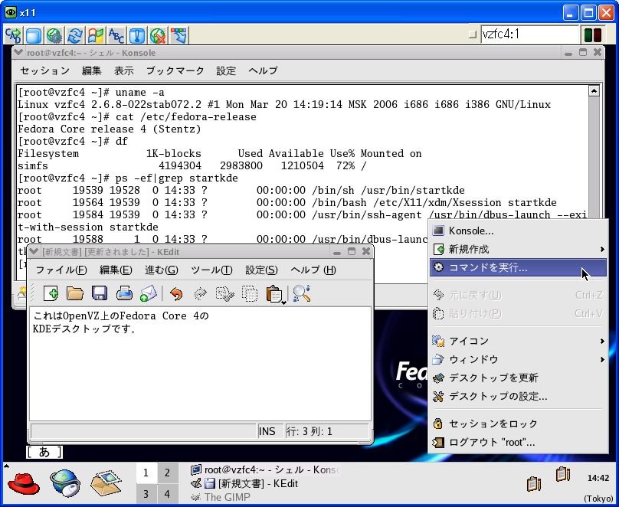The height and width of the screenshot is (507, 619).
Task: Launch the web browser globe on the panel
Action: pos(65,482)
